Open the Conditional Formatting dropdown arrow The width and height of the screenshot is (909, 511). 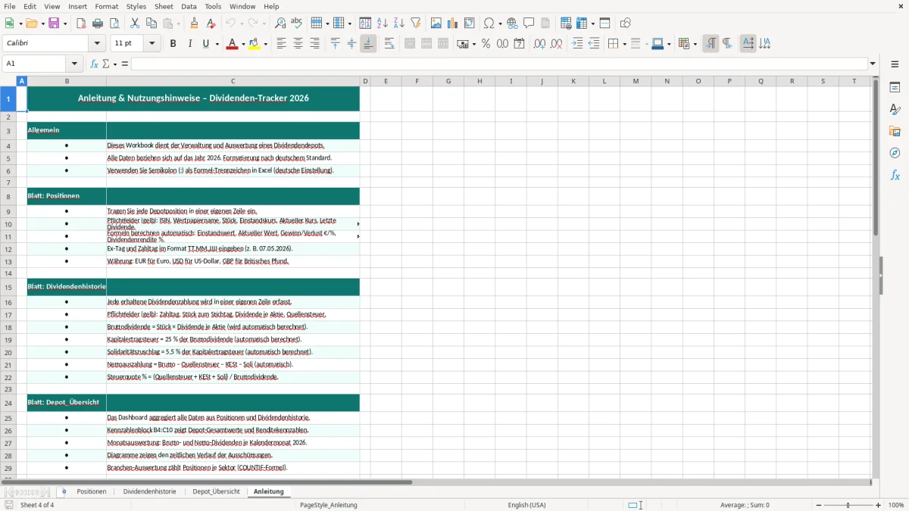coord(695,44)
